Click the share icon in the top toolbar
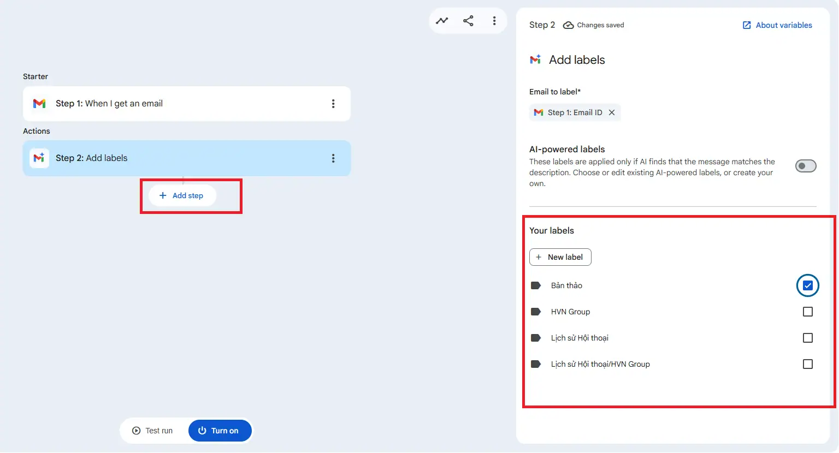Image resolution: width=839 pixels, height=453 pixels. (468, 20)
